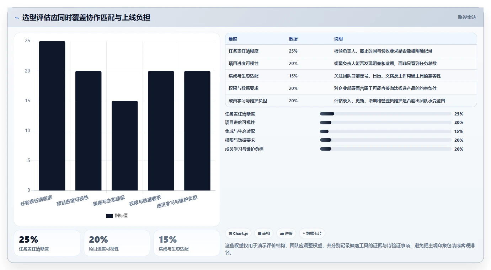Click description starting with 检验负责人
The height and width of the screenshot is (270, 491).
[x=383, y=51]
